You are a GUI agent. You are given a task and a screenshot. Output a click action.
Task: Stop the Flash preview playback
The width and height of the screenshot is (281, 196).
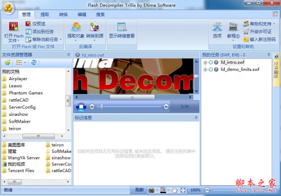(81, 106)
